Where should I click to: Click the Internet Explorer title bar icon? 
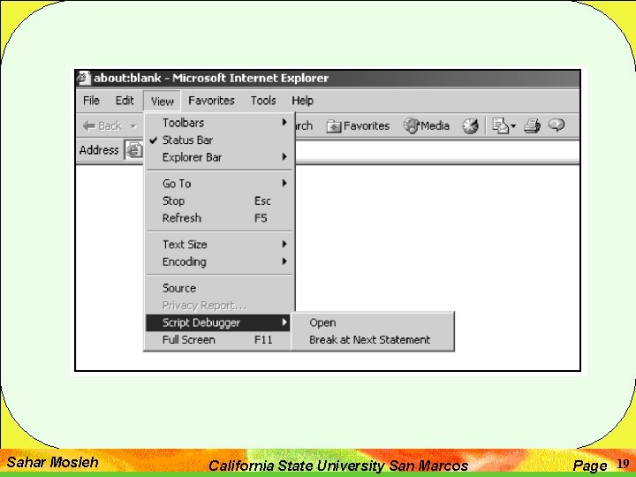(84, 78)
